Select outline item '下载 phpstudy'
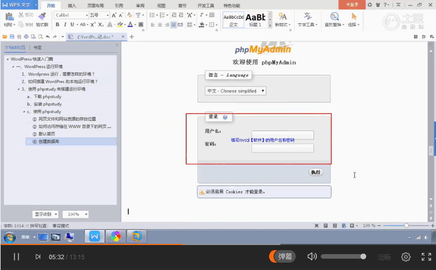The height and width of the screenshot is (270, 436). click(48, 96)
